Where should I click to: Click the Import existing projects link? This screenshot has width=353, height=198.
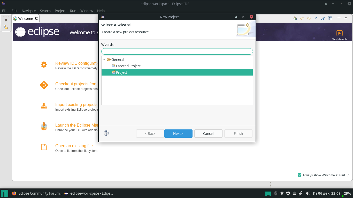click(x=76, y=105)
